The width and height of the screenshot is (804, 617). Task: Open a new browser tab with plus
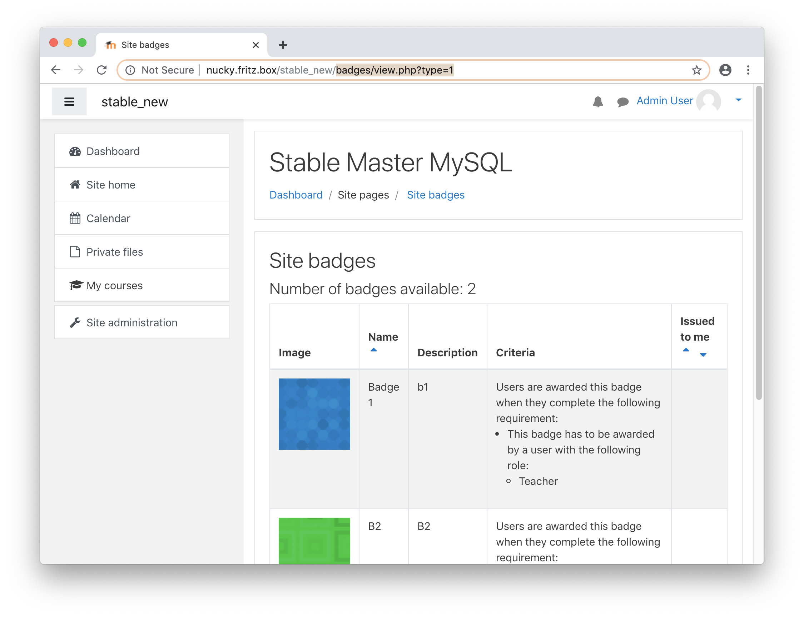tap(283, 45)
